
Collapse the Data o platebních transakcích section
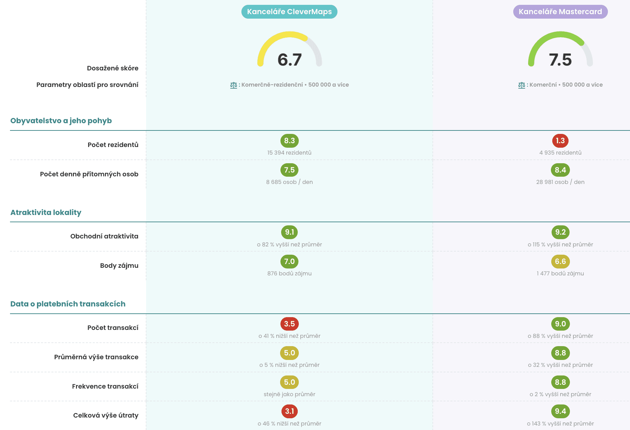pos(68,304)
